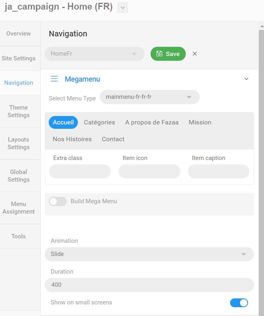264x316 pixels.
Task: Click the Duration field showing 400
Action: (149, 285)
